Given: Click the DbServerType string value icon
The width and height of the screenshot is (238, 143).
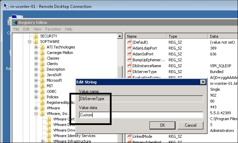Looking at the screenshot, I should tap(129, 71).
